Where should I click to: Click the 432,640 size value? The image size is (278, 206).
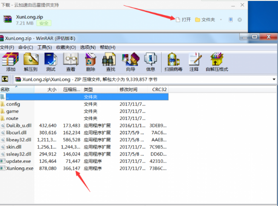48,126
